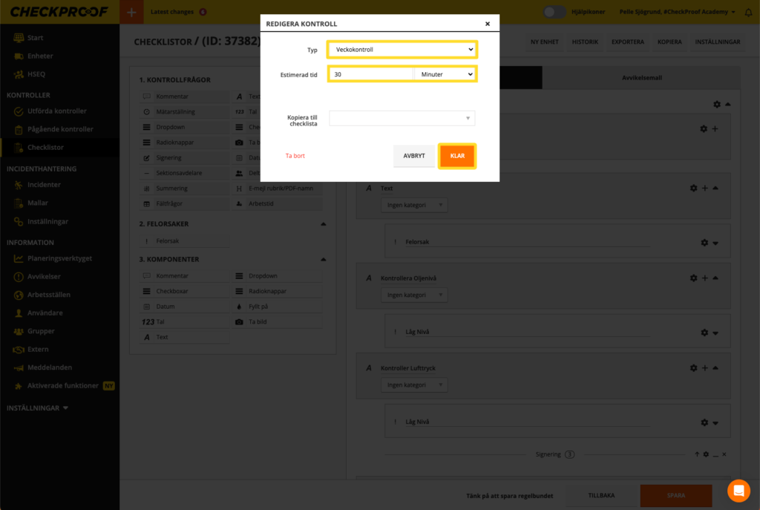This screenshot has width=760, height=510.
Task: Open the chat support bubble
Action: (738, 491)
